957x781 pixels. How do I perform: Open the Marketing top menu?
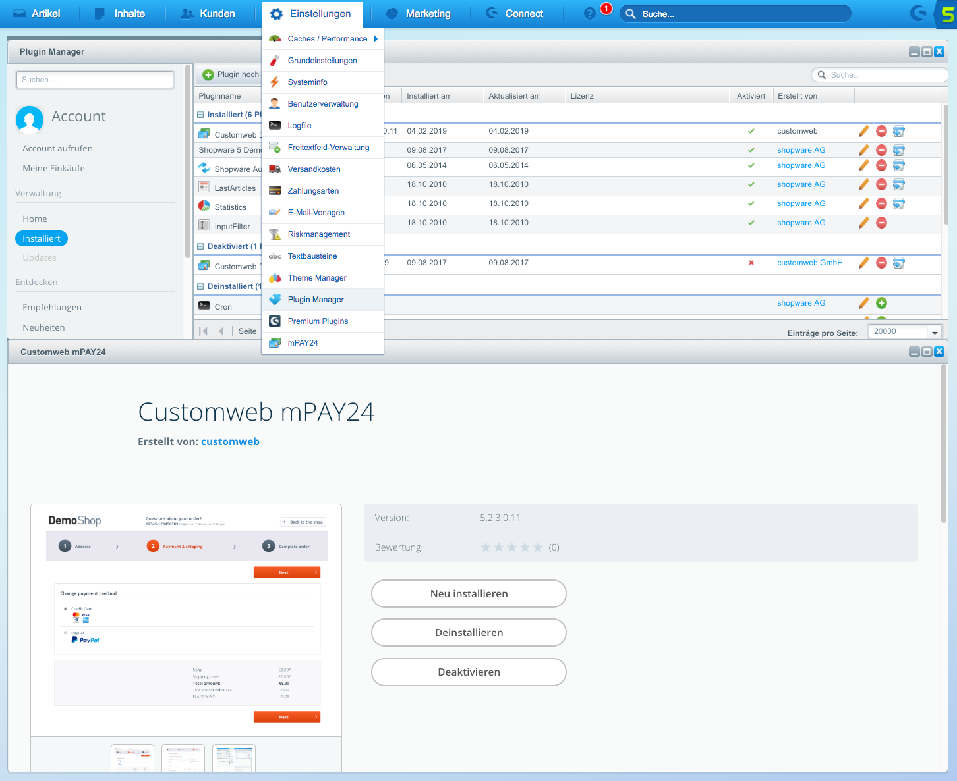click(x=418, y=14)
